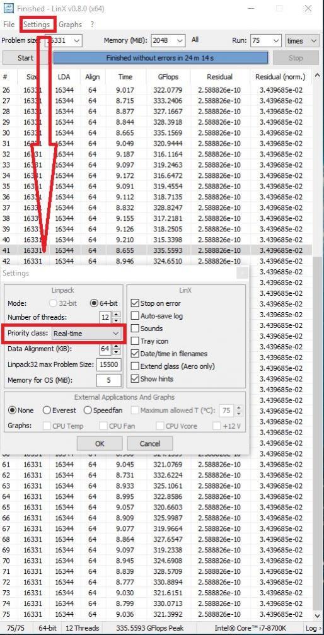Open the Settings menu
324x635 pixels.
click(37, 25)
